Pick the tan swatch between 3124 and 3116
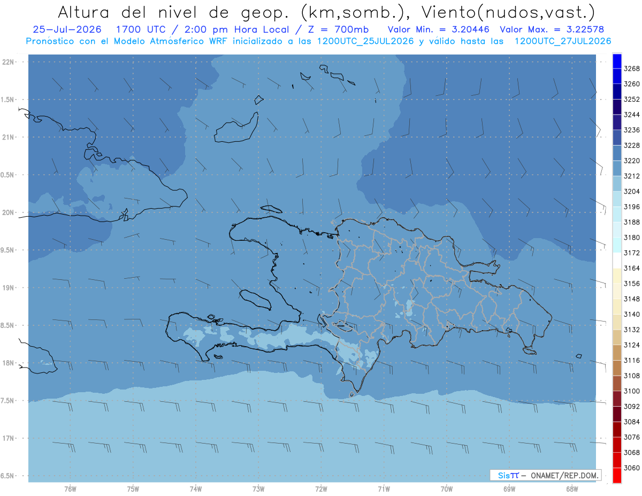The width and height of the screenshot is (642, 496). tap(617, 353)
